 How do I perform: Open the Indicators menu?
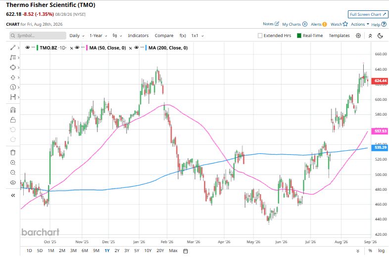point(138,36)
